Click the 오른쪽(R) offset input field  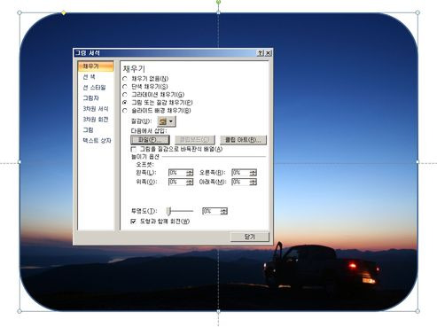coord(240,173)
